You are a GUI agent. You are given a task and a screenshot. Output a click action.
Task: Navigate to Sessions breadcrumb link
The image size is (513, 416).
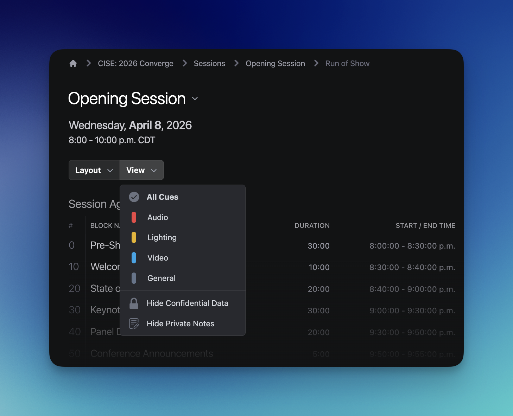pos(209,63)
